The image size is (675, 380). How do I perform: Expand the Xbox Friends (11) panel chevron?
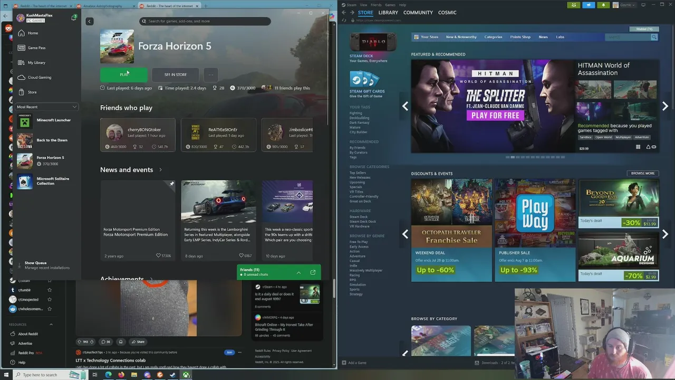point(298,272)
